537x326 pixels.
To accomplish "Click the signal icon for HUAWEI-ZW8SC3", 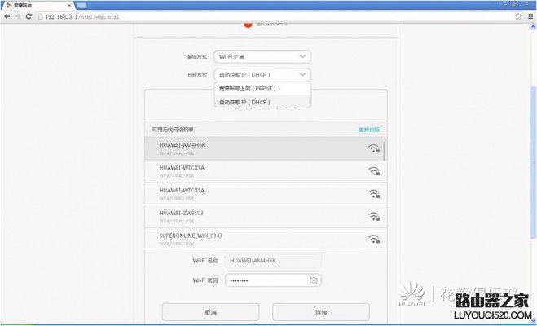I will pyautogui.click(x=374, y=217).
